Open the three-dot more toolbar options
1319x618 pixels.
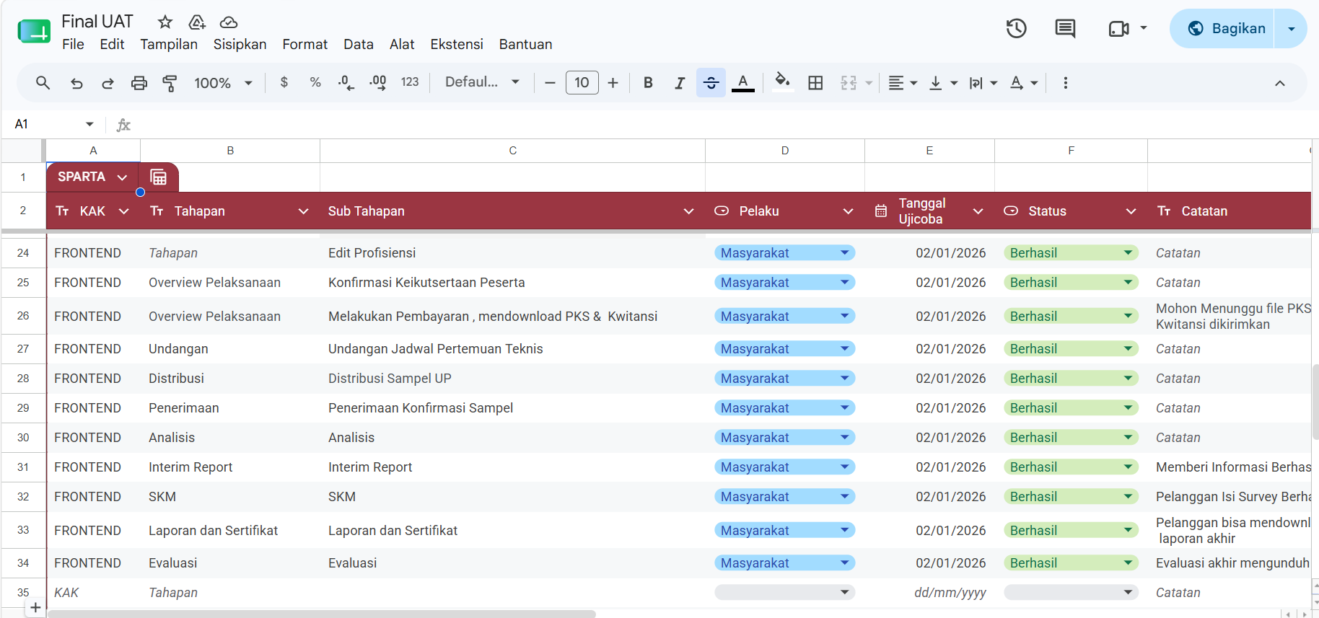click(x=1066, y=83)
